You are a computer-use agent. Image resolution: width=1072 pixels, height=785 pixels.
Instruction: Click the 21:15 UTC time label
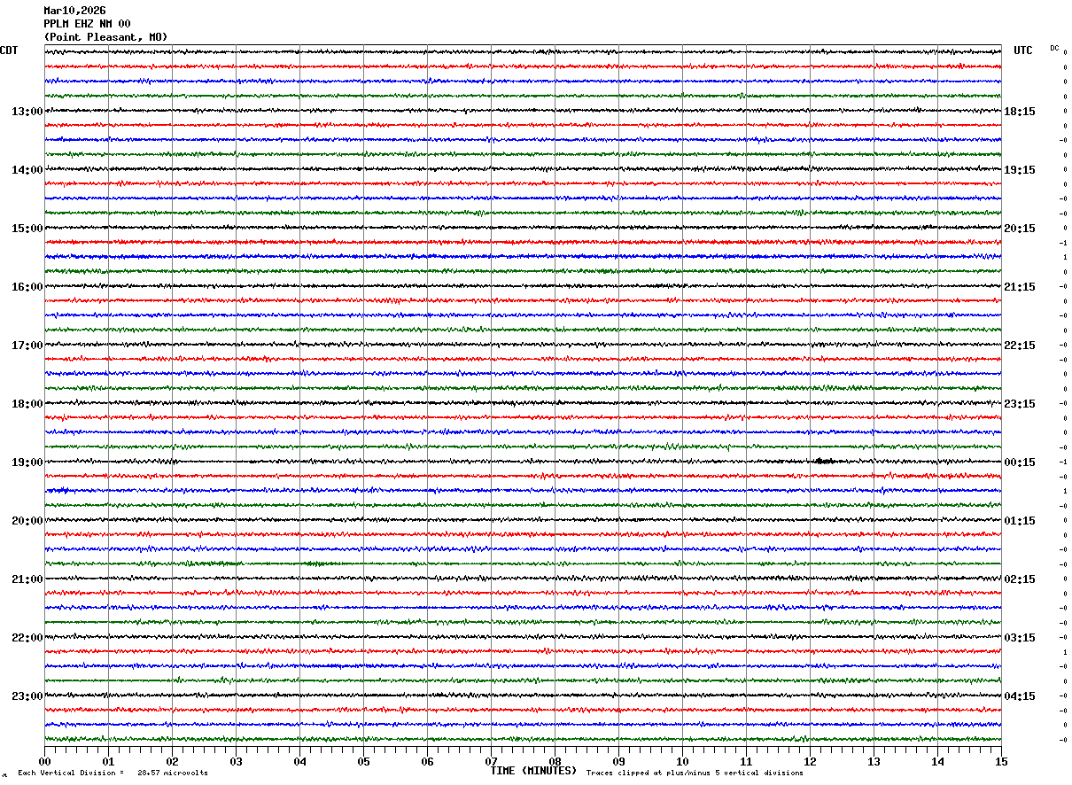coord(1020,287)
